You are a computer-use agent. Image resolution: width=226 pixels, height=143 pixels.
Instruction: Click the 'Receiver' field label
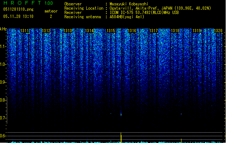[x=73, y=13]
